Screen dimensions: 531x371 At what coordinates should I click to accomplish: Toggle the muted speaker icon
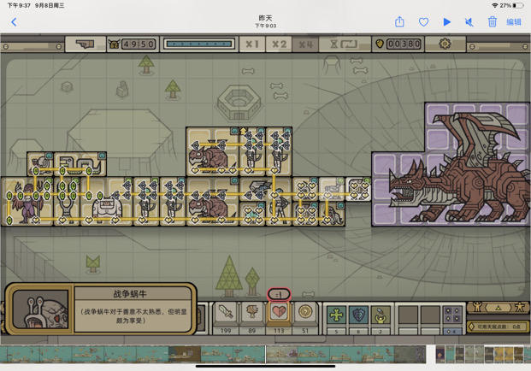coord(469,22)
